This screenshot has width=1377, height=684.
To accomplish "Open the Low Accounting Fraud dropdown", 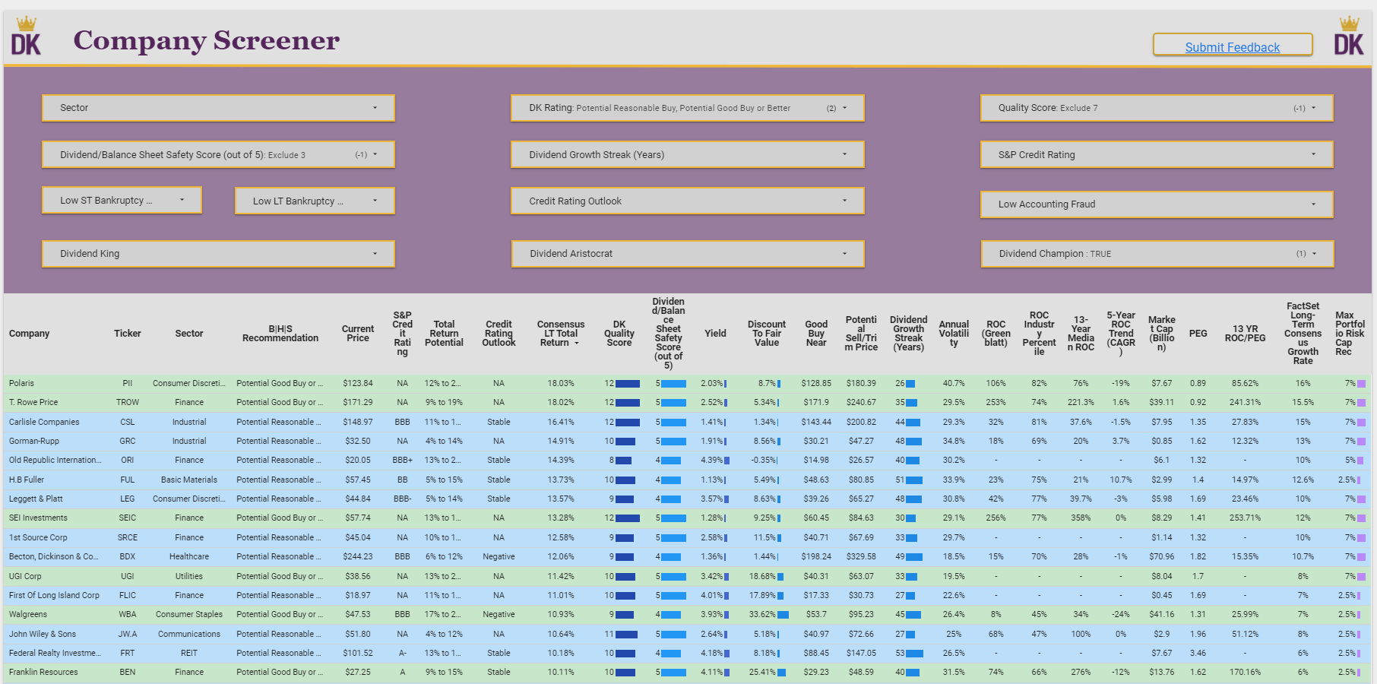I will pyautogui.click(x=1157, y=204).
